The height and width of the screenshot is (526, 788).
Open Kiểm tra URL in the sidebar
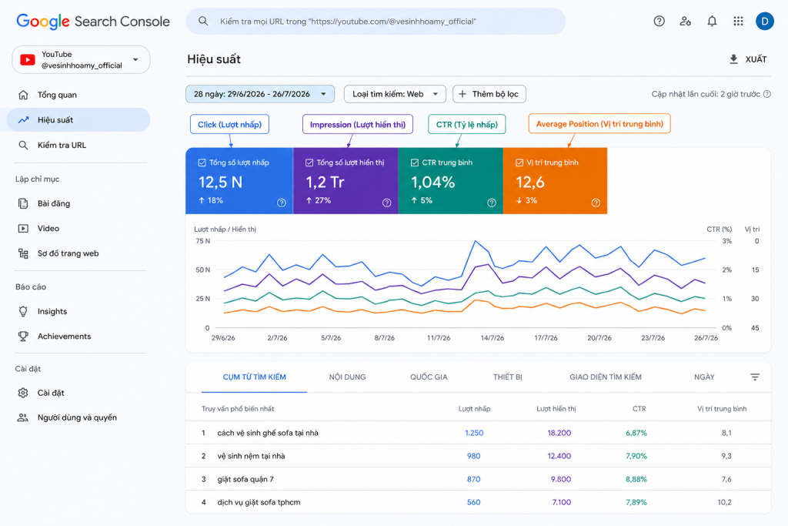[x=79, y=145]
